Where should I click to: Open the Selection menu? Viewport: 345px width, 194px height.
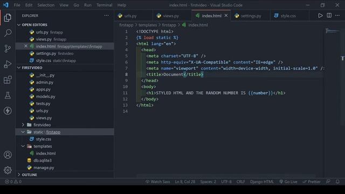46,5
